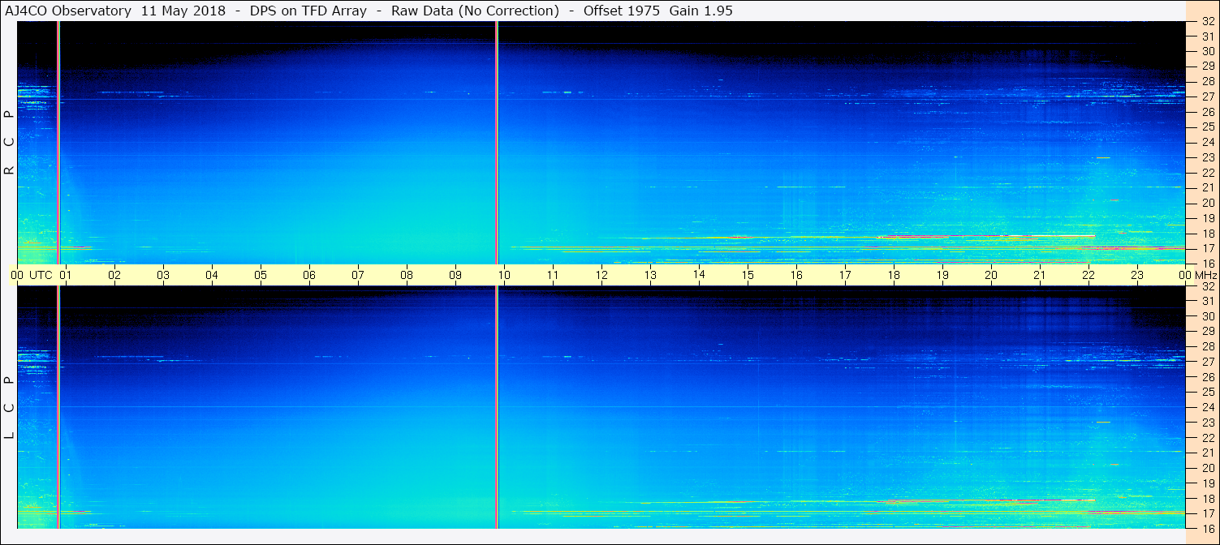Image resolution: width=1220 pixels, height=545 pixels.
Task: Select the Gain 1.95 value in header
Action: point(701,11)
